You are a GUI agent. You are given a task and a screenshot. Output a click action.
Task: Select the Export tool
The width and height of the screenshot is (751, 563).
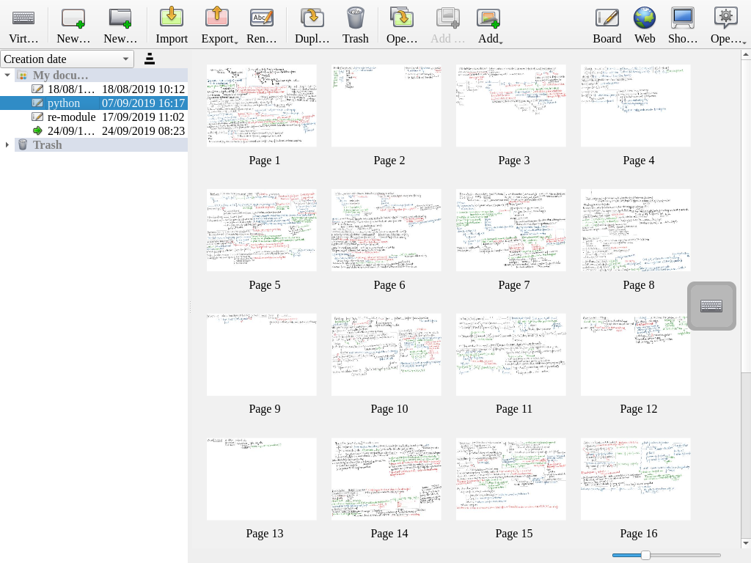pyautogui.click(x=217, y=24)
